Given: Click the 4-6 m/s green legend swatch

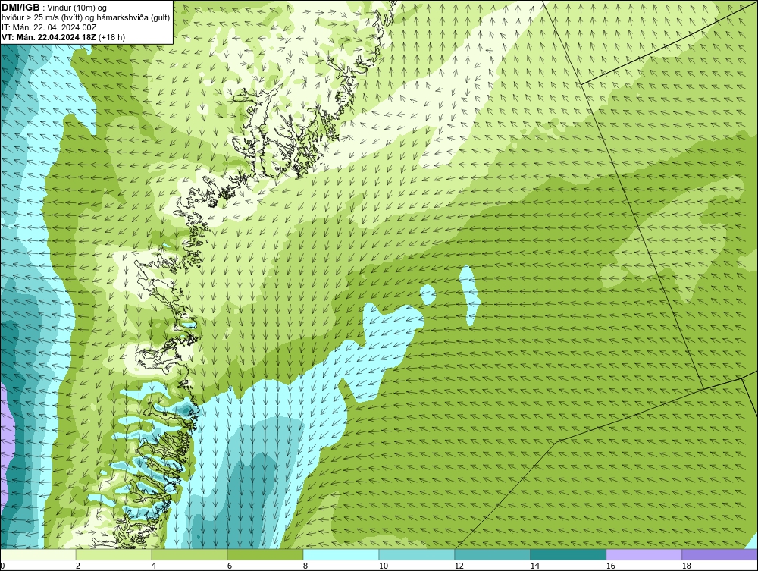Looking at the screenshot, I should (189, 554).
